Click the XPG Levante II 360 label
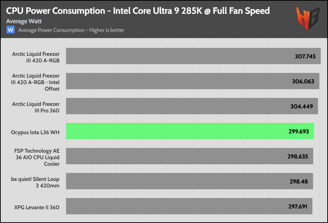Viewport: 328px width, 223px height. pos(37,207)
